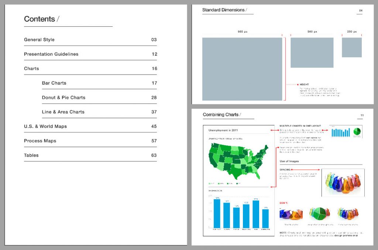This screenshot has height=250, width=378.
Task: Open the General Style contents entry
Action: click(39, 40)
